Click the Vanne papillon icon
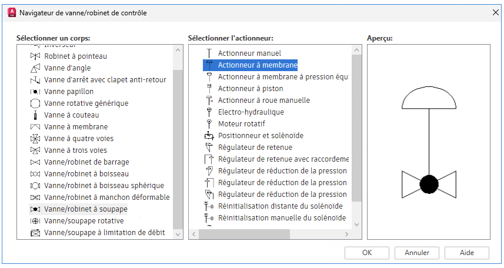 coord(35,92)
